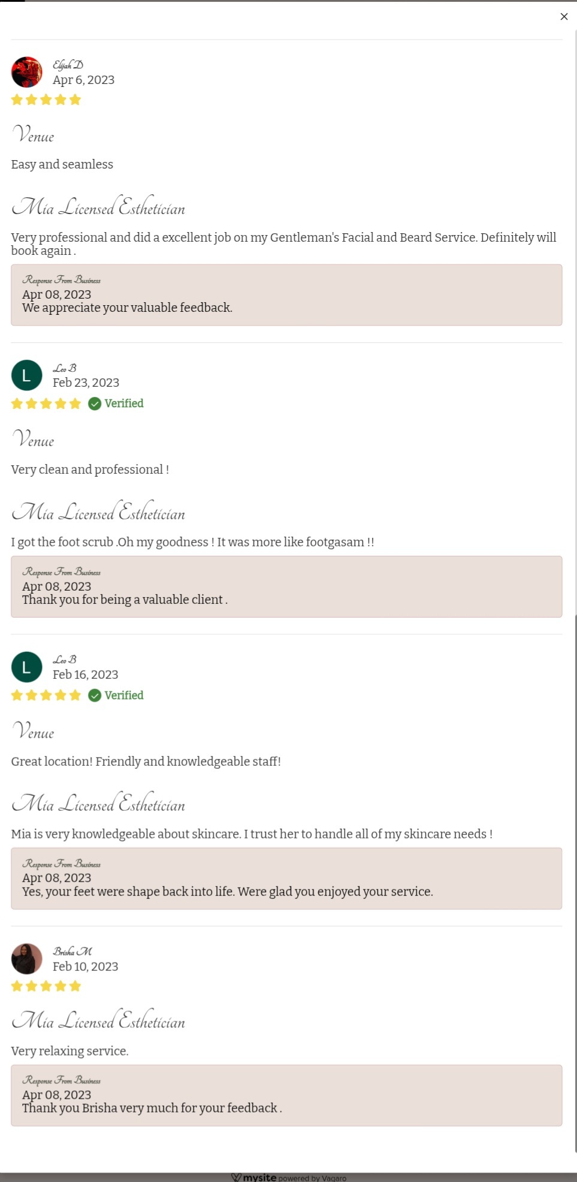
Task: Click Elijah D's profile avatar
Action: pyautogui.click(x=27, y=73)
